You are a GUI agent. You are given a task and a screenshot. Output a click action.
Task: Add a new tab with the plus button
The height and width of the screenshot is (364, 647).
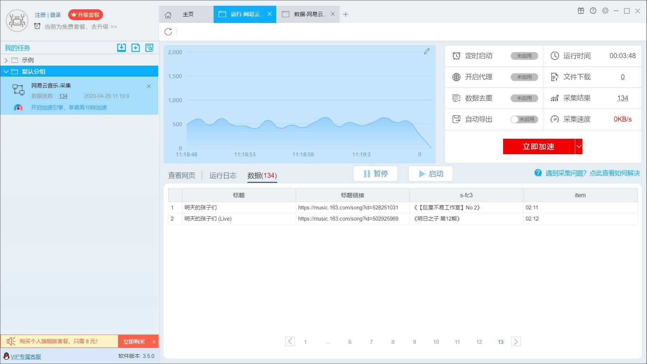[x=346, y=14]
